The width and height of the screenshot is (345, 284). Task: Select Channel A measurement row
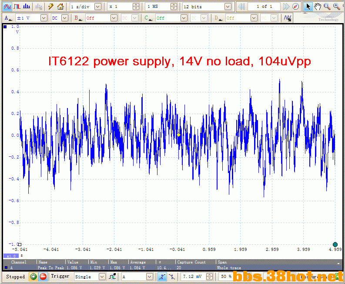tap(171, 268)
